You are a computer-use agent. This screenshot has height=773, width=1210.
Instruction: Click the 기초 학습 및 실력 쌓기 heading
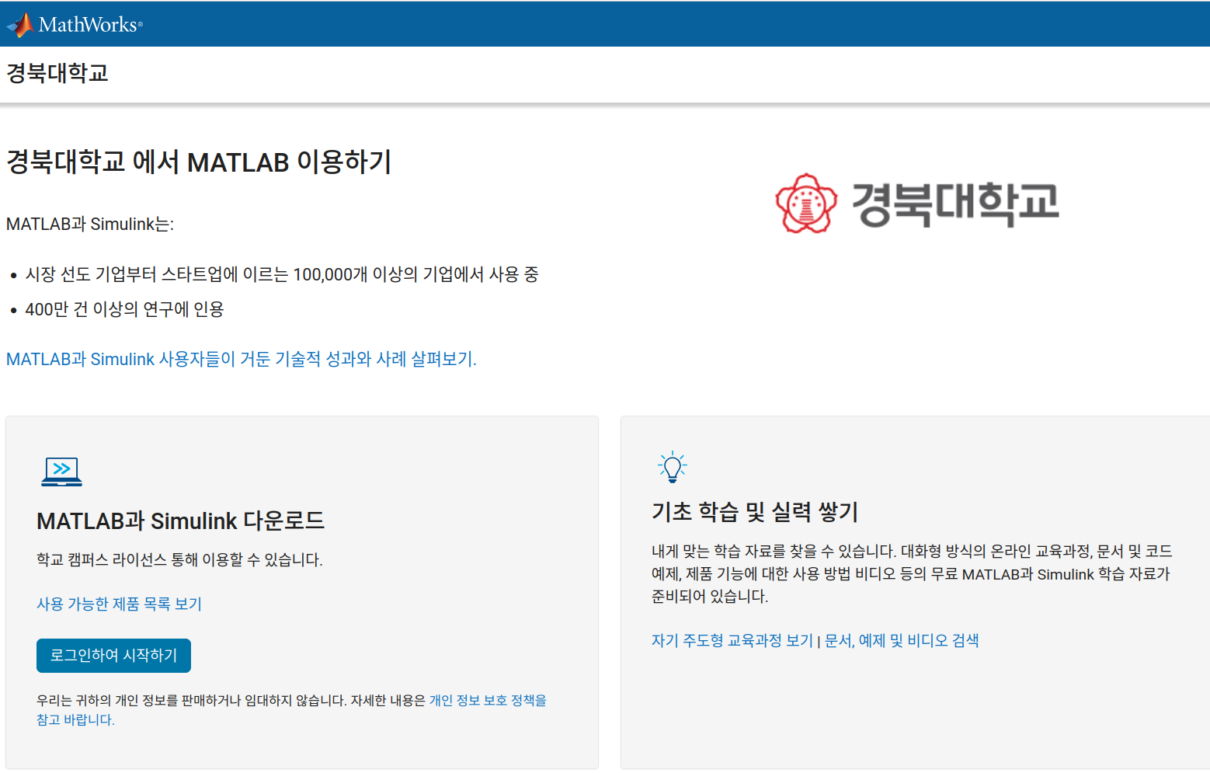[755, 512]
